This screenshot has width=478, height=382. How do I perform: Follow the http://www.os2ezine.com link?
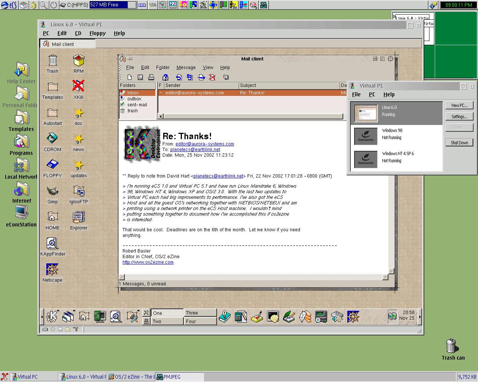pyautogui.click(x=148, y=262)
